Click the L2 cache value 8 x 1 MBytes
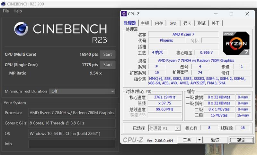This screenshot has width=257, height=155. [x=219, y=109]
